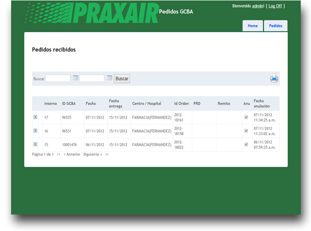Open the Home tab
The image size is (311, 231).
coord(252,26)
